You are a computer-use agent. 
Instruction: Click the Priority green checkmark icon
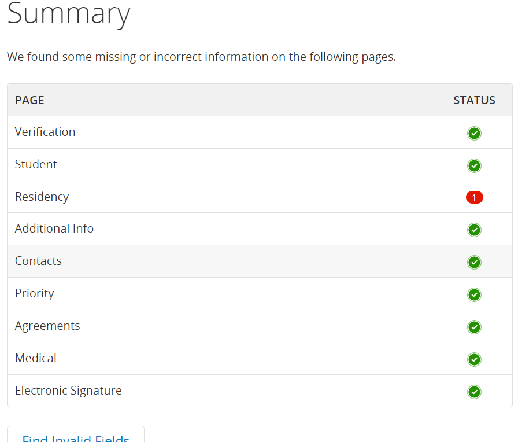[x=474, y=295]
